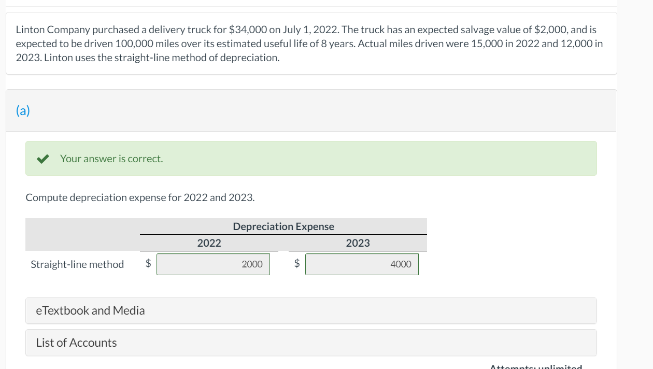Open the eTextbook and Media panel
The image size is (653, 369).
click(x=91, y=310)
